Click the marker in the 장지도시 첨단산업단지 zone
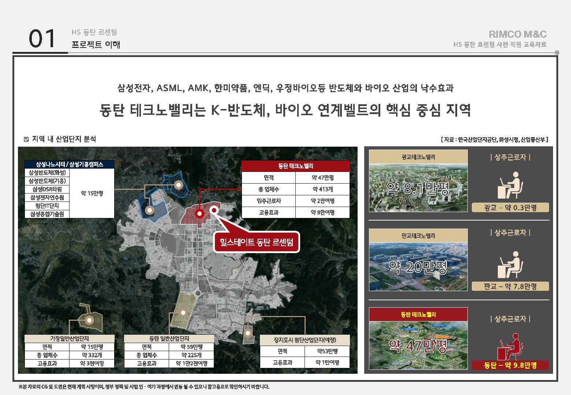This screenshot has height=395, width=571. click(248, 333)
